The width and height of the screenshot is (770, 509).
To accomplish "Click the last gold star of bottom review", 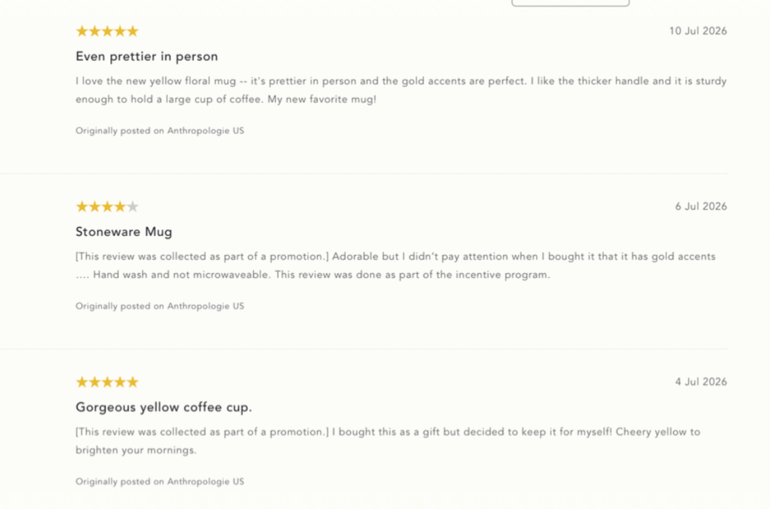I will pyautogui.click(x=132, y=382).
